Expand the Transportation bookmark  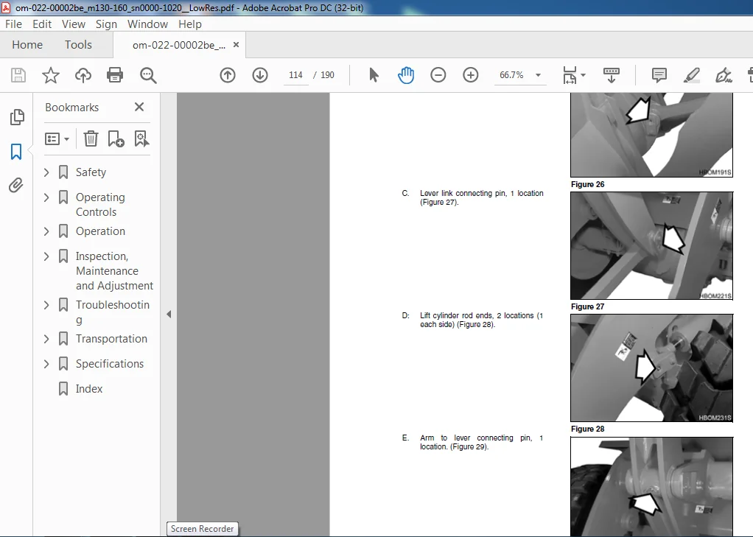tap(46, 339)
